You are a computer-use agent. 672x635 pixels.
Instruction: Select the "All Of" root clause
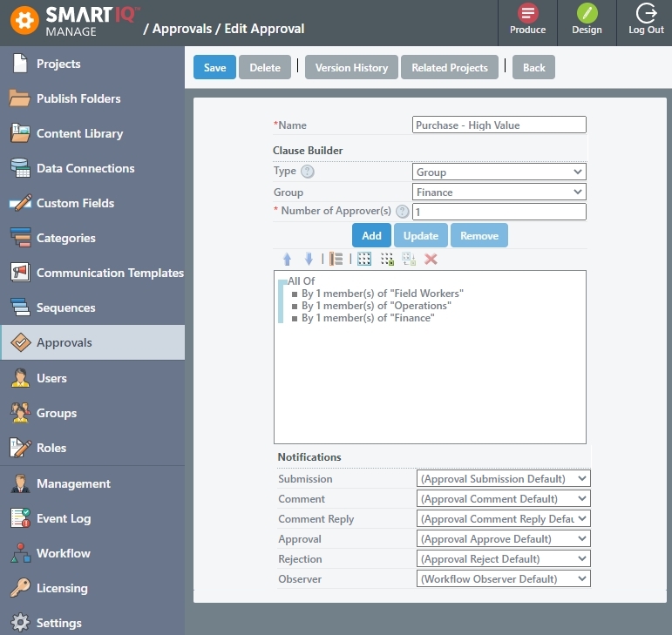tap(302, 280)
